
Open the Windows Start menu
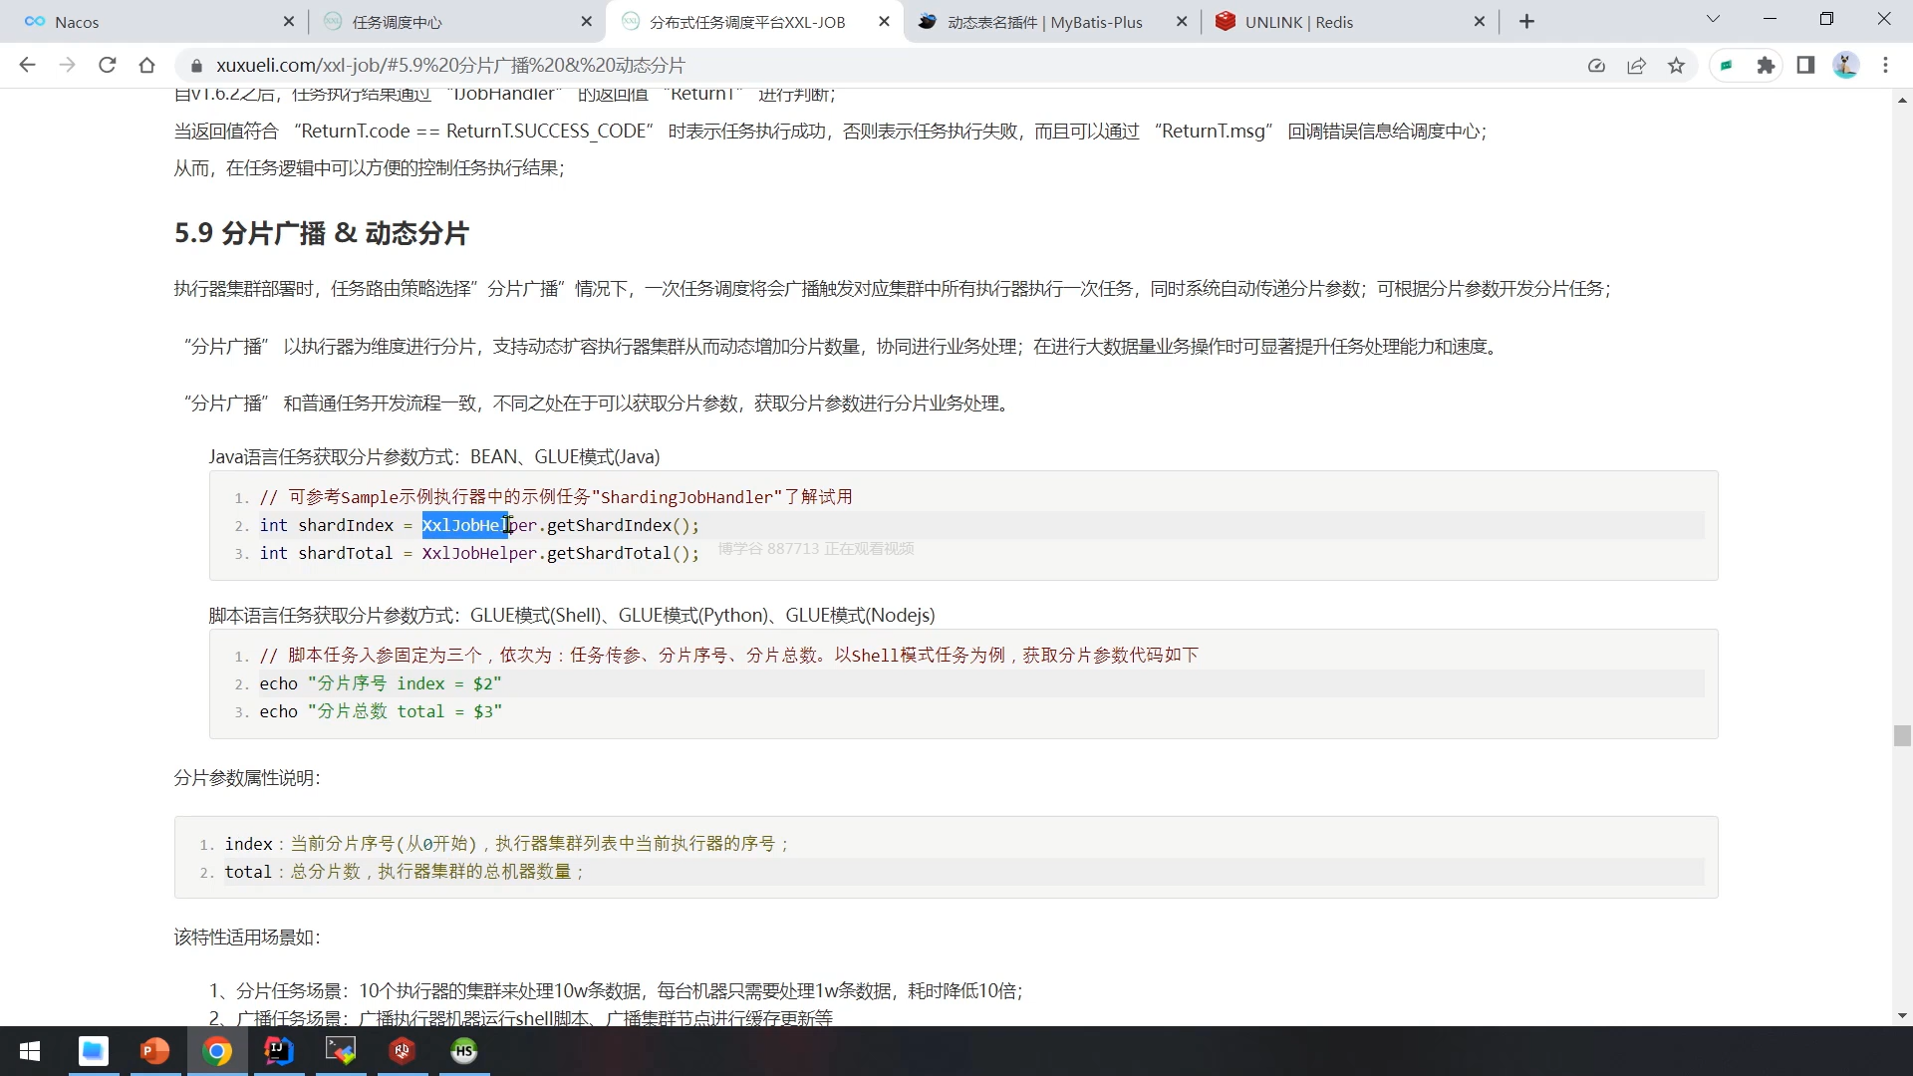pyautogui.click(x=30, y=1051)
